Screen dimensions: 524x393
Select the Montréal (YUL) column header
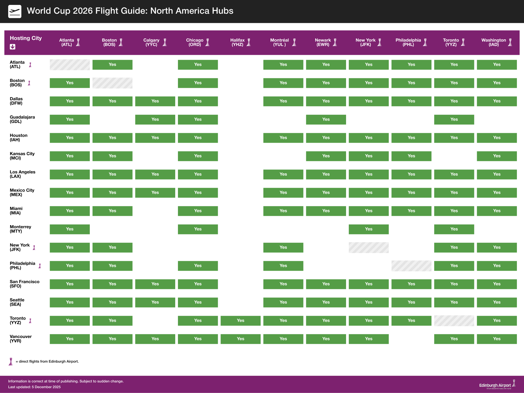279,42
